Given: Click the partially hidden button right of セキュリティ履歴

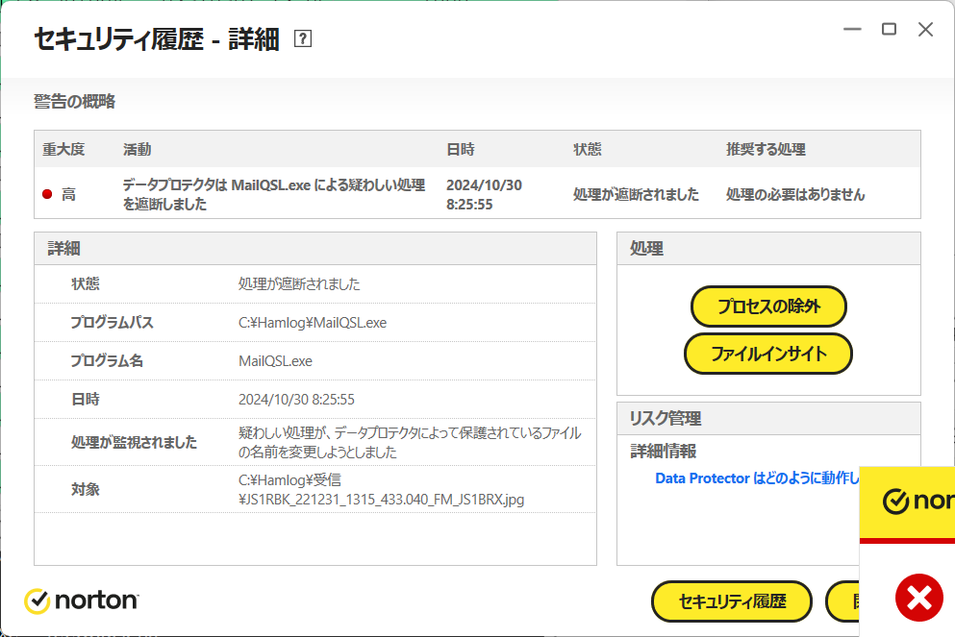Looking at the screenshot, I should (844, 601).
